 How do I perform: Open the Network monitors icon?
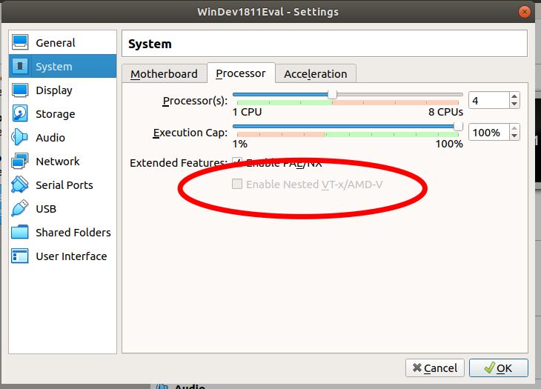(20, 161)
